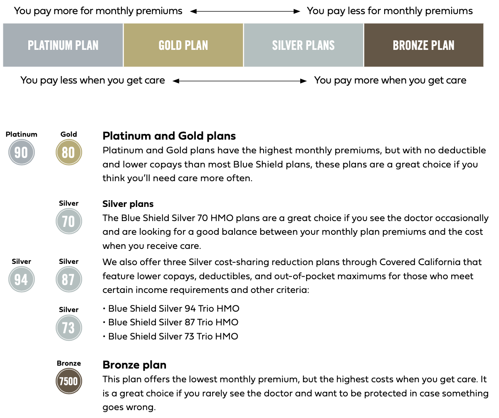499x418 pixels.
Task: Click the Silver plans heading
Action: point(128,204)
